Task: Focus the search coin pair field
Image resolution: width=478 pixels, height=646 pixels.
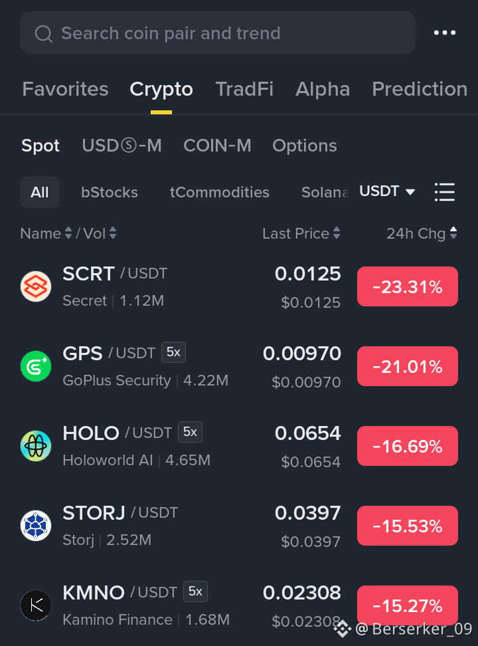Action: 217,33
